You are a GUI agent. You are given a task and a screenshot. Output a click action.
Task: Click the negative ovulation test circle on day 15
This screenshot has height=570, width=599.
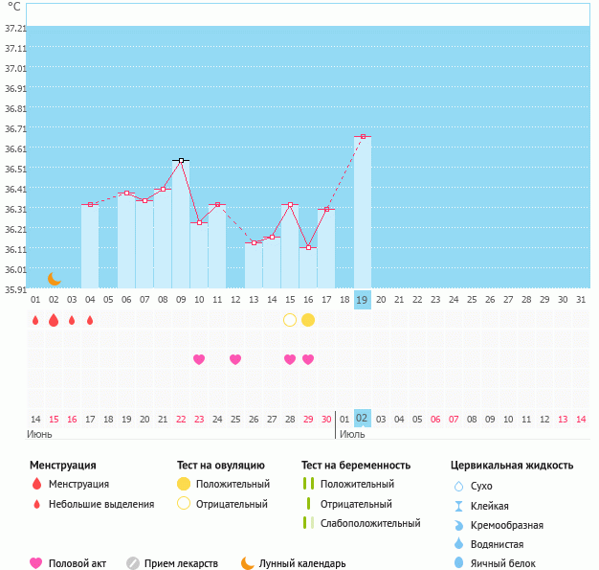(x=290, y=320)
